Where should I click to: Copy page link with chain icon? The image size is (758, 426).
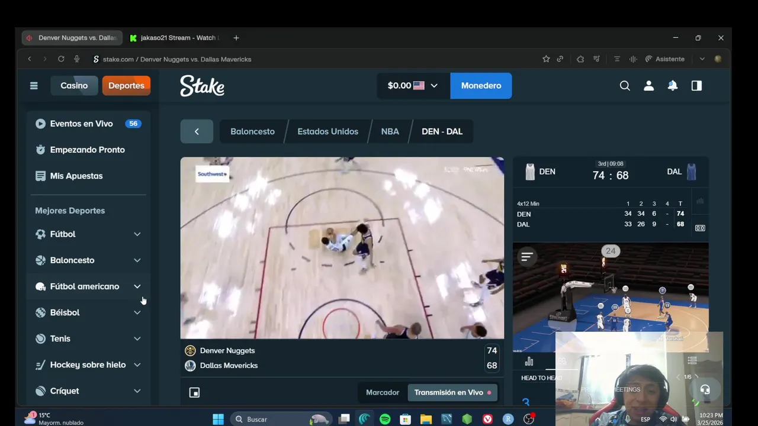coord(560,59)
